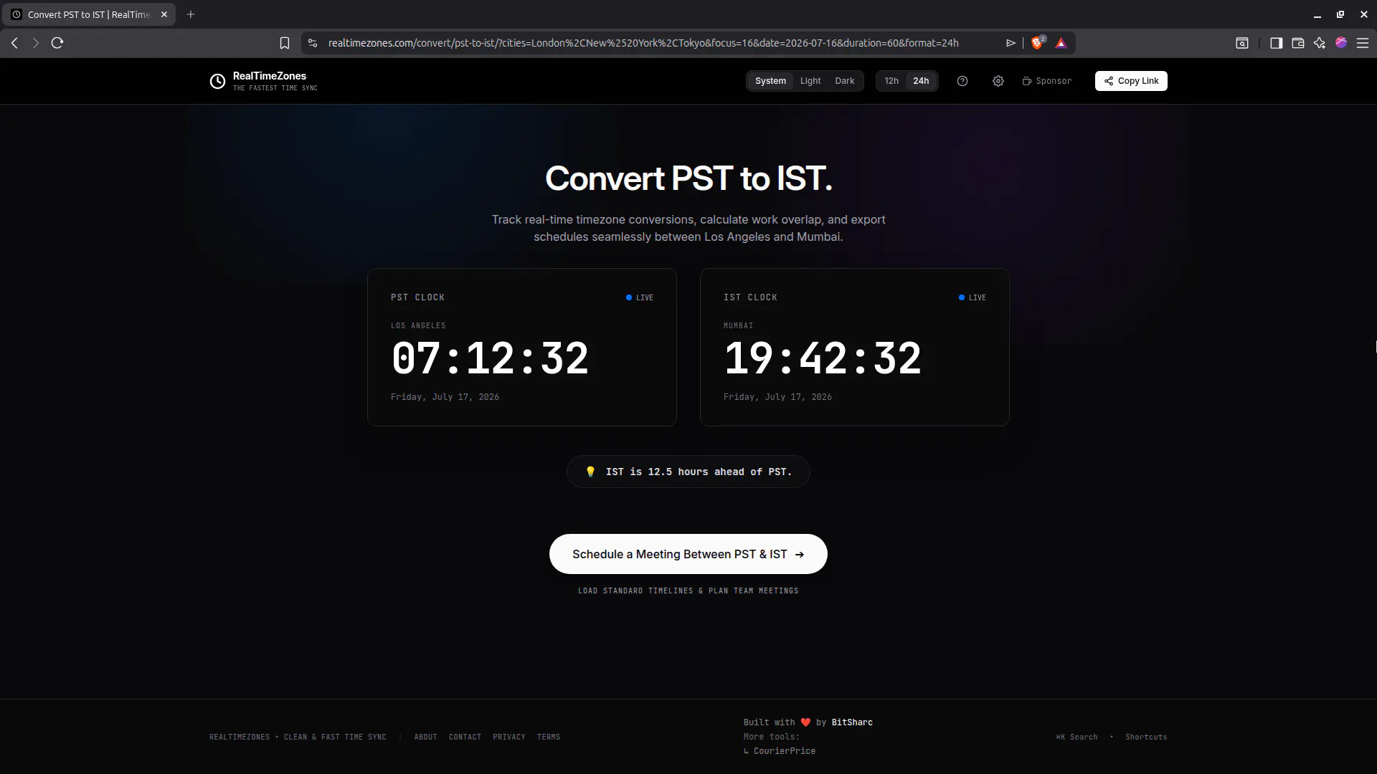Switch to the Light theme
Screen dimensions: 1377x774
[x=810, y=81]
